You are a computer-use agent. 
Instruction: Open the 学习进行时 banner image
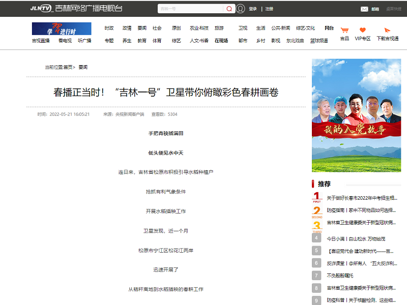[62, 29]
